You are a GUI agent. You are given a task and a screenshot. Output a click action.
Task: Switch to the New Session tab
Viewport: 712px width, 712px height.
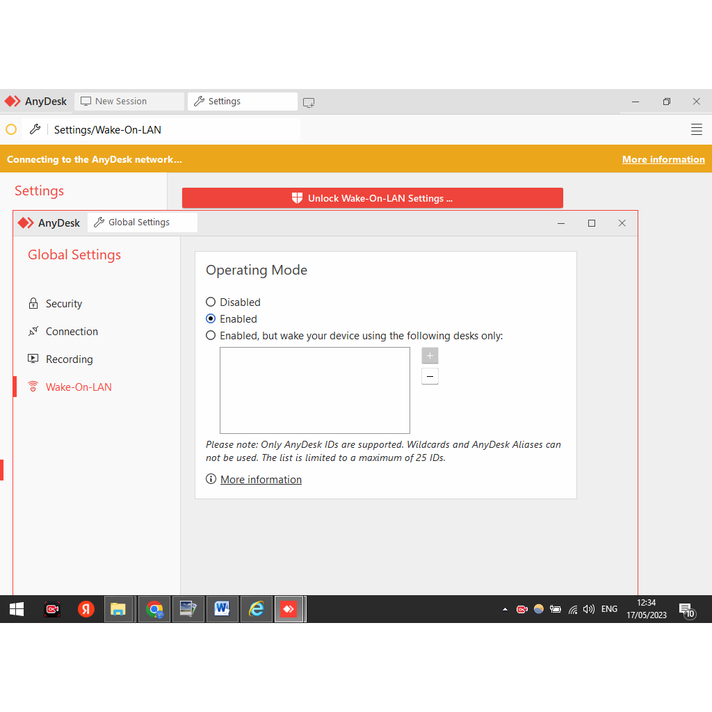click(x=129, y=102)
